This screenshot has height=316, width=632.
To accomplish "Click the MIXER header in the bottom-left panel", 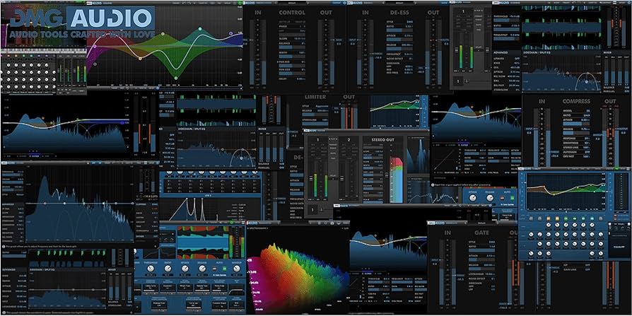I will 112,269.
